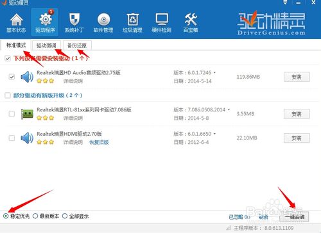Open 详细说明 for RTL-81xx driver
The image size is (321, 233).
coord(73,118)
